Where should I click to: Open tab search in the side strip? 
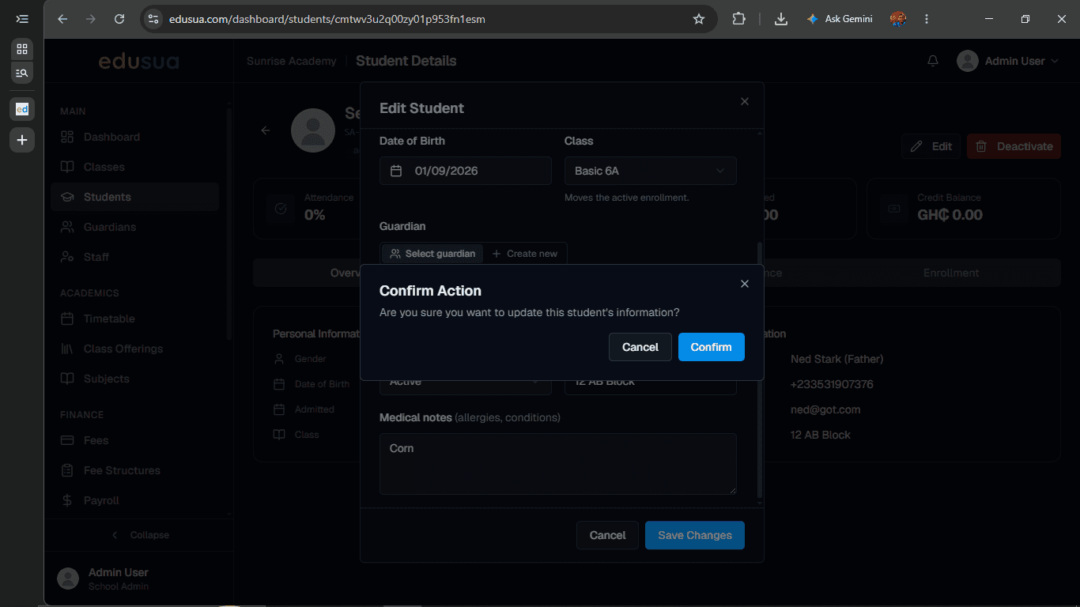click(22, 73)
